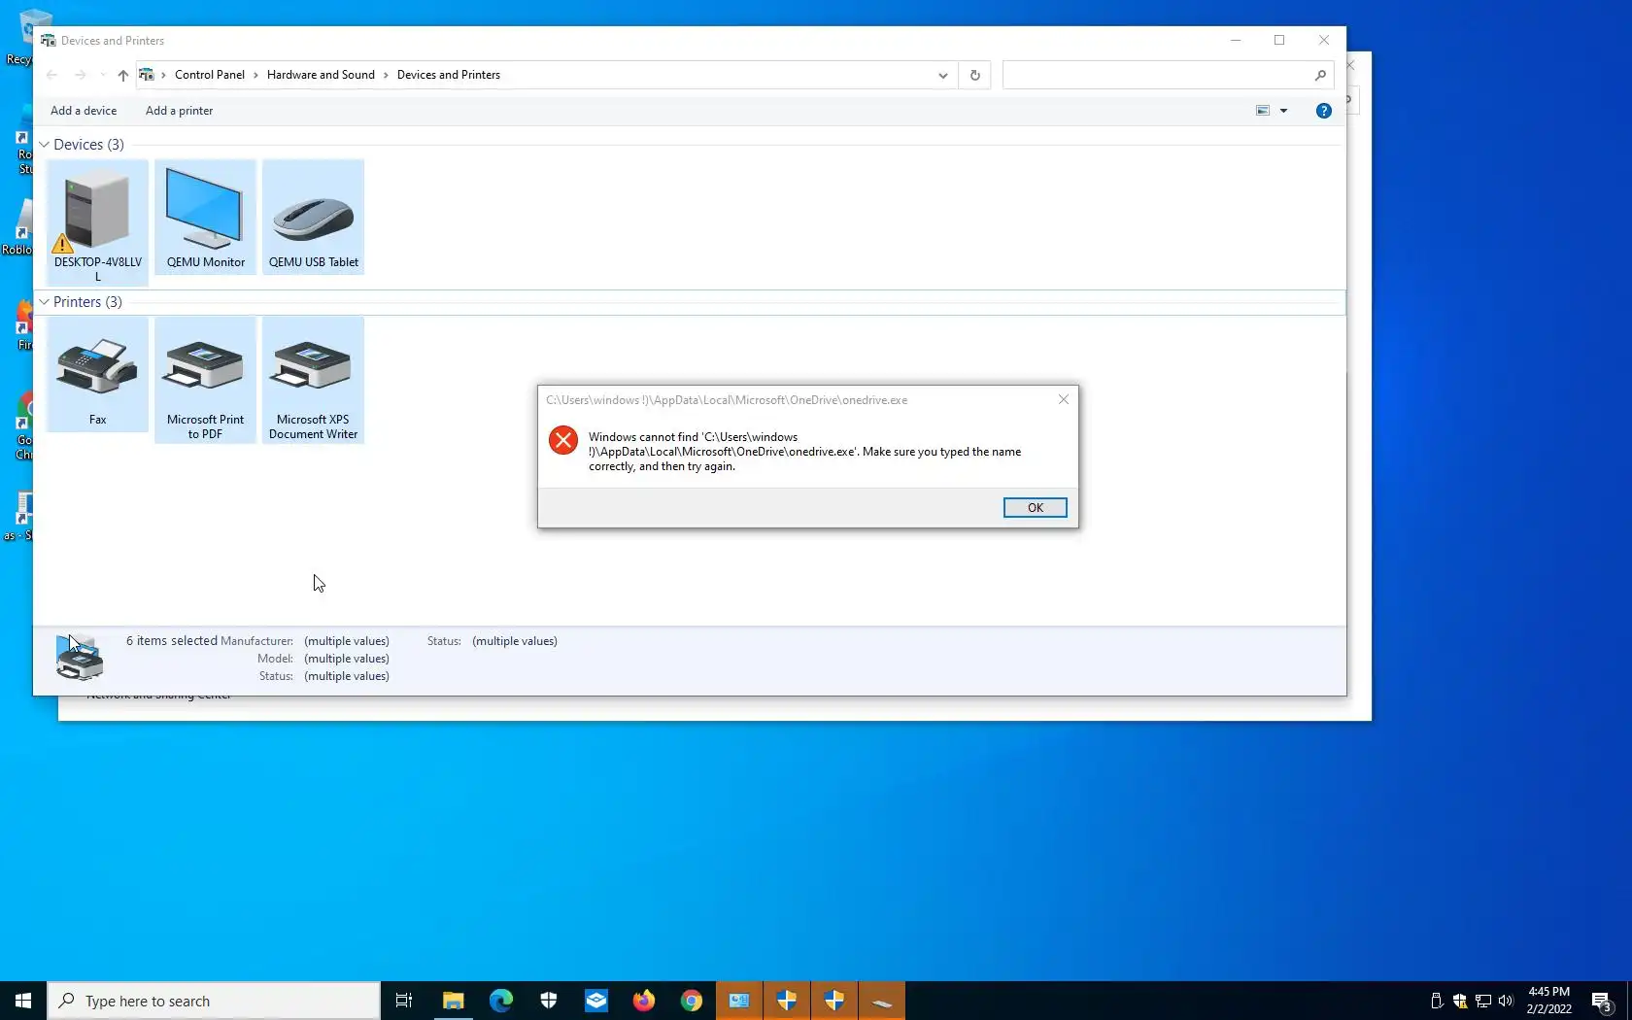Open the recent locations dropdown arrow

[103, 75]
